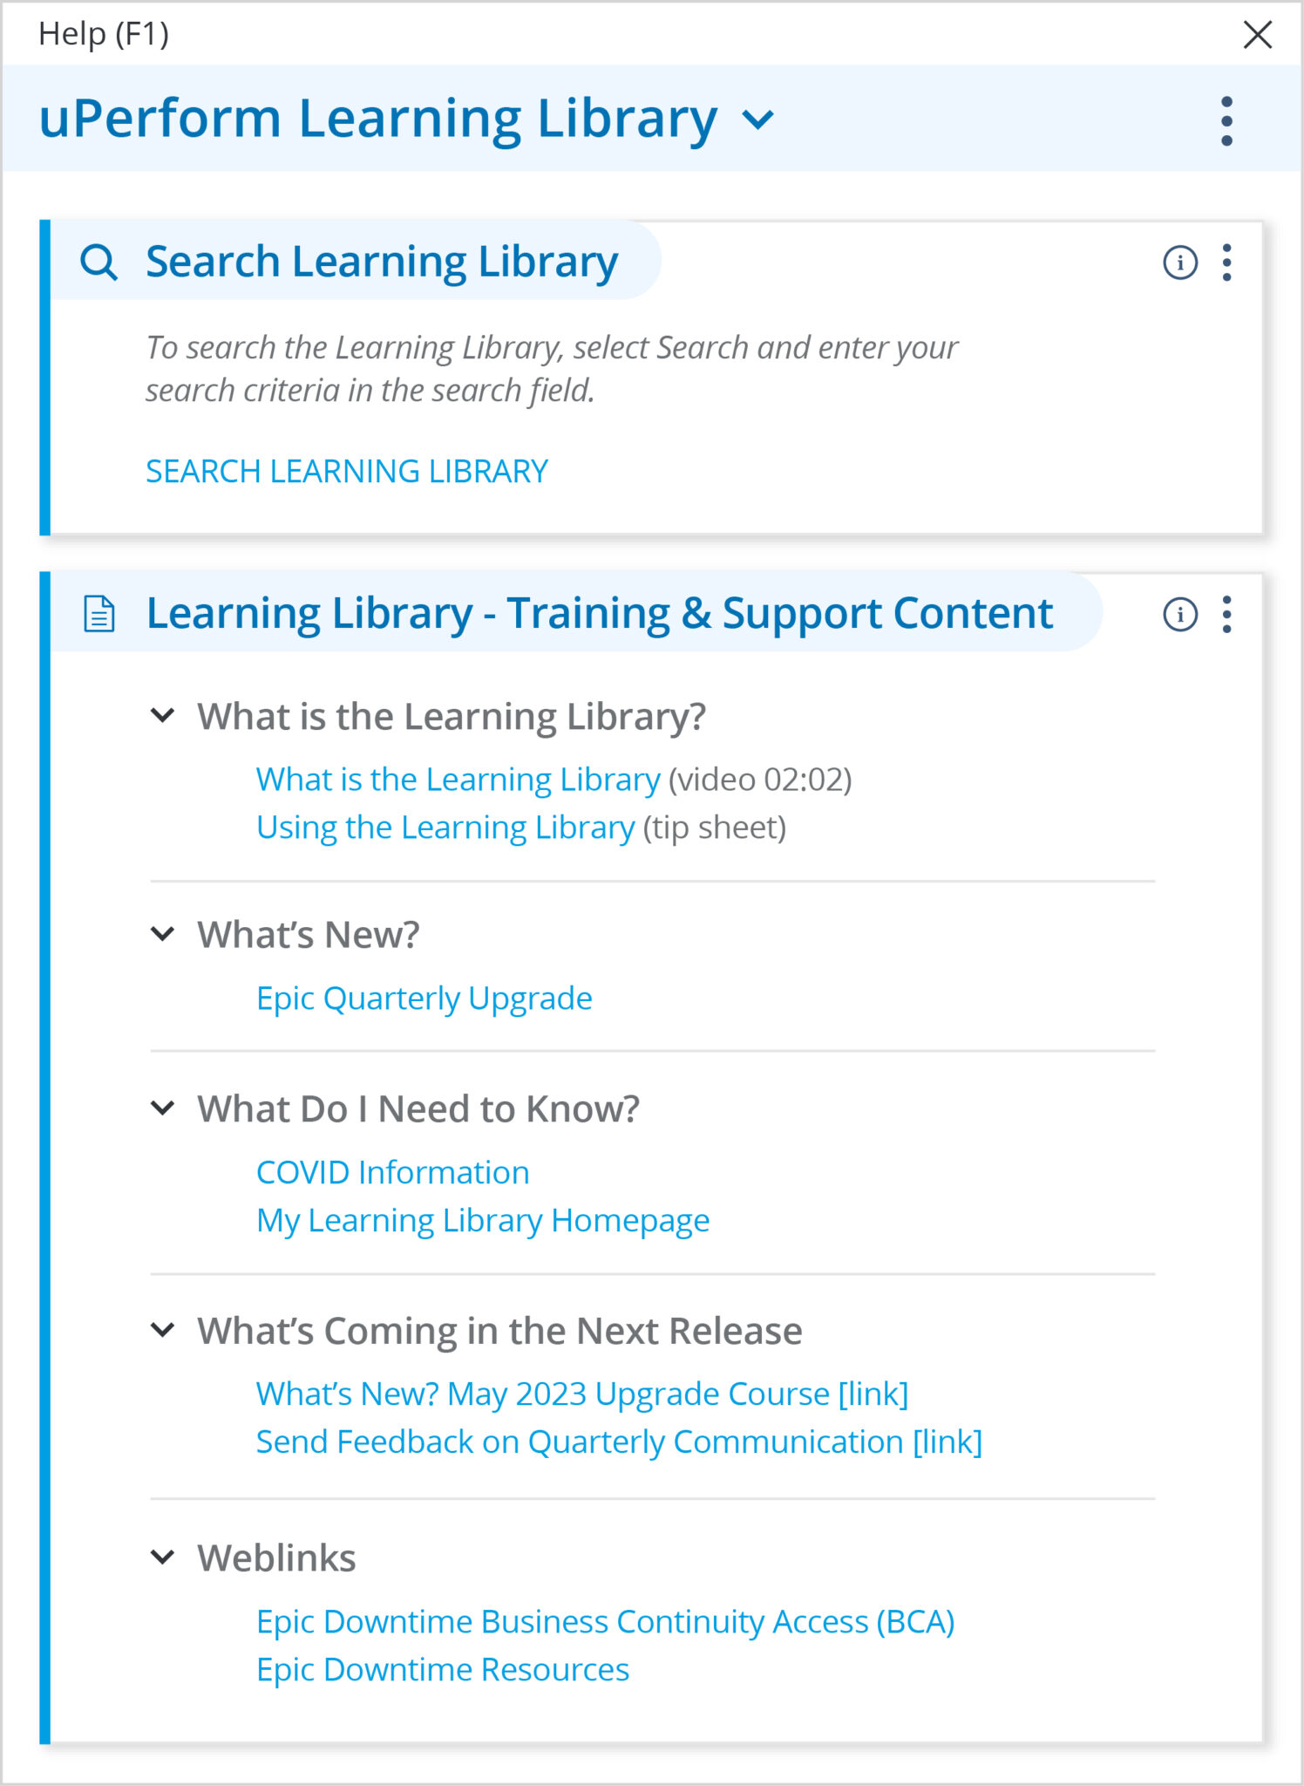The image size is (1304, 1786).
Task: Collapse the What's New? section
Action: point(163,934)
